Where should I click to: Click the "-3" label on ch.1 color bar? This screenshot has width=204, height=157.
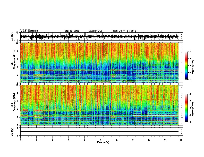(x=190, y=52)
